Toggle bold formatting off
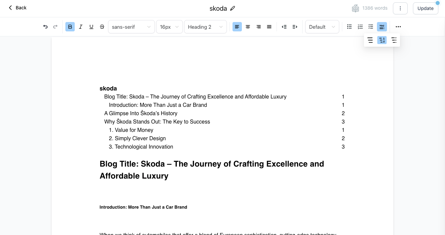 70,27
